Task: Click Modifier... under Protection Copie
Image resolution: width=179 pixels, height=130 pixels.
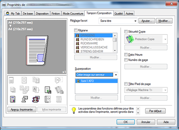Action: click(x=146, y=48)
